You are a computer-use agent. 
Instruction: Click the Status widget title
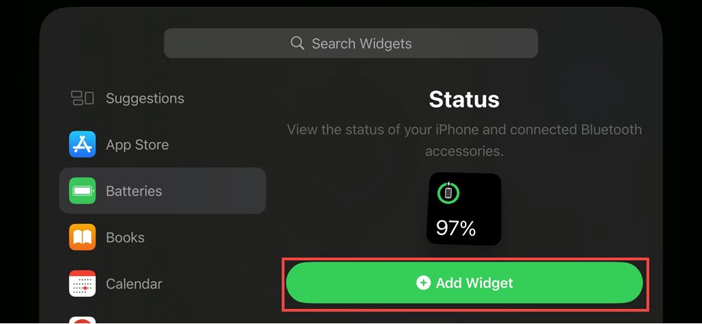464,99
